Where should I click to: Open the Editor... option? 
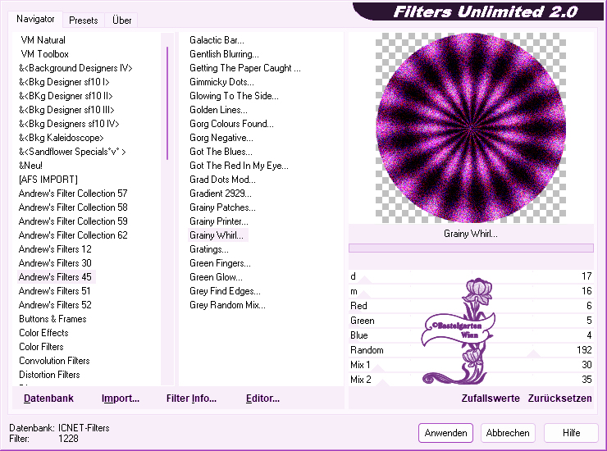pos(262,399)
